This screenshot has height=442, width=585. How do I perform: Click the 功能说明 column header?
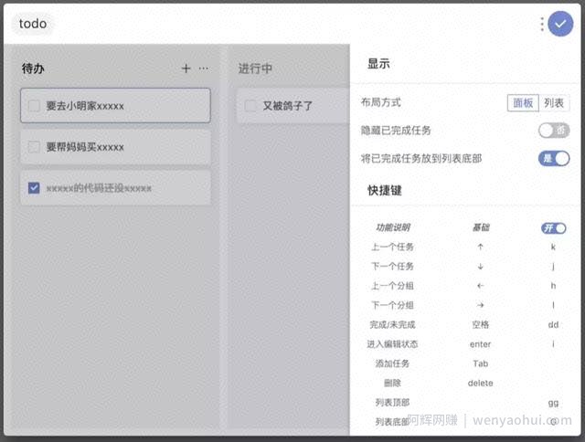pos(392,227)
